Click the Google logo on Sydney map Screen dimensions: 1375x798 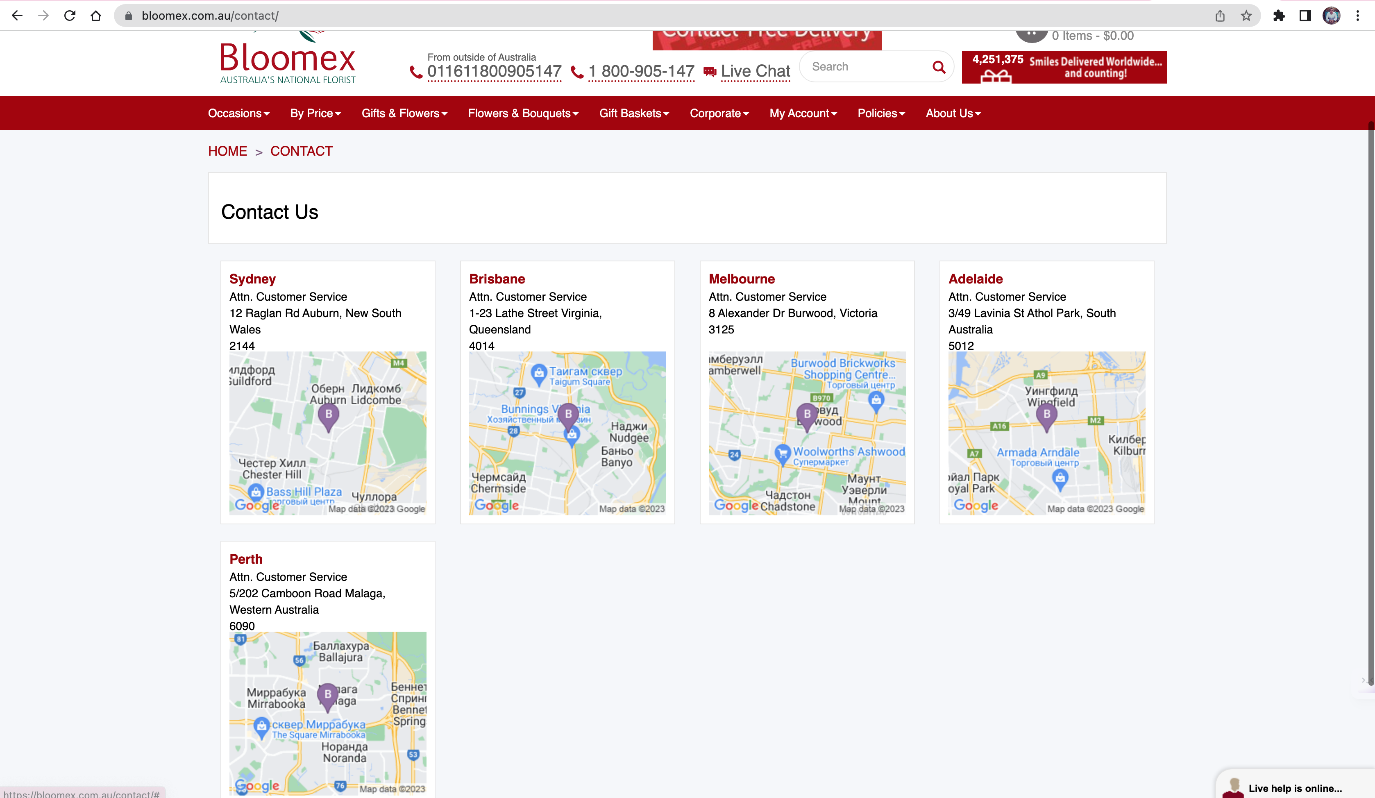pyautogui.click(x=256, y=506)
